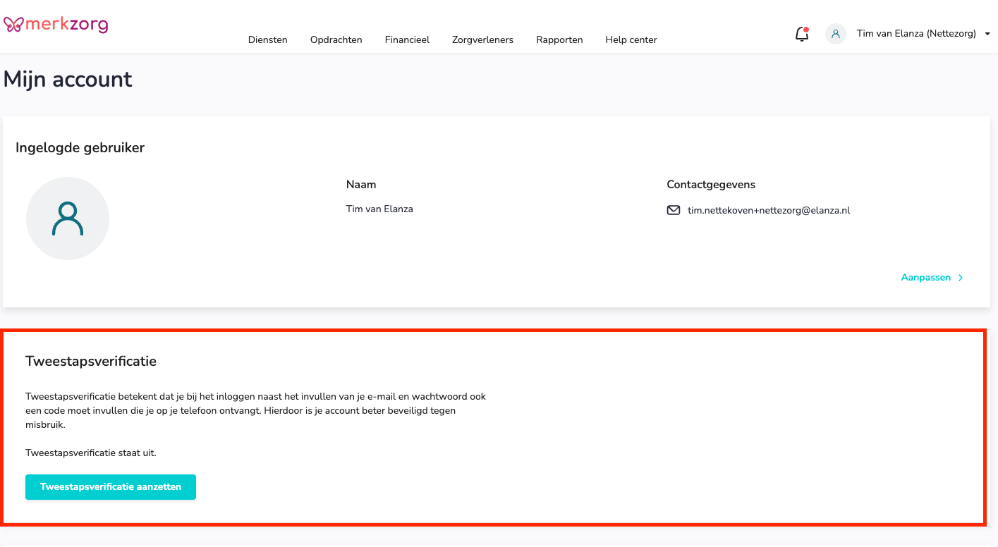The width and height of the screenshot is (998, 547).
Task: Click the Aanpassen link
Action: pyautogui.click(x=925, y=278)
